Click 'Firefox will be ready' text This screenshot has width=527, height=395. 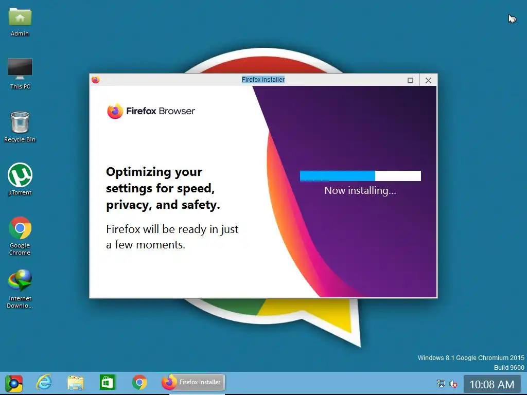(172, 237)
